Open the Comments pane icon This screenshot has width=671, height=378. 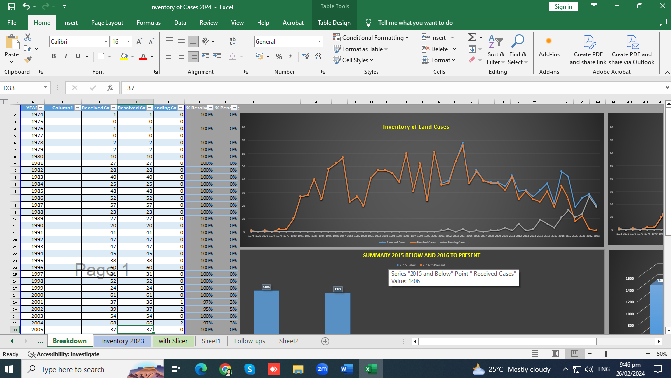click(x=663, y=22)
